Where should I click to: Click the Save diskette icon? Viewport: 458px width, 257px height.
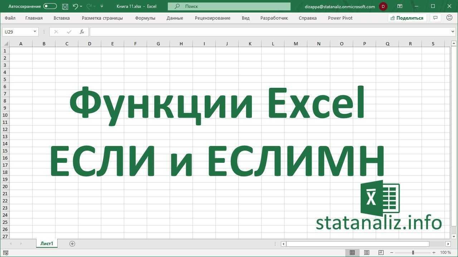click(x=65, y=6)
